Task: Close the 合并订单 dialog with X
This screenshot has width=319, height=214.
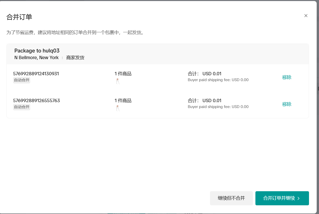Action: click(306, 16)
